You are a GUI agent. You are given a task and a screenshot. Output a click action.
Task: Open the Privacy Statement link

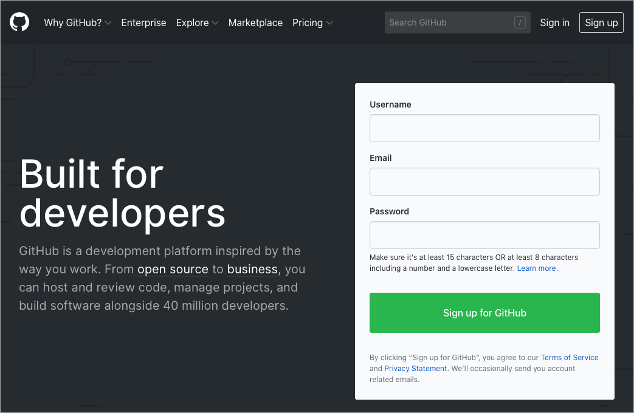415,369
